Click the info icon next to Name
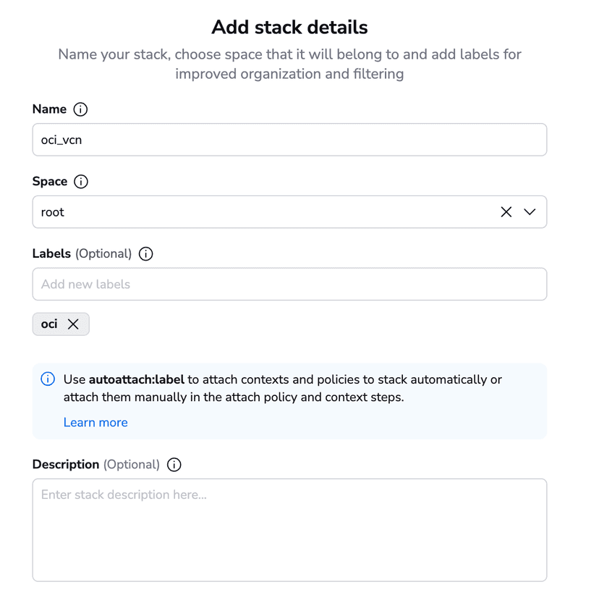This screenshot has width=599, height=616. click(80, 109)
